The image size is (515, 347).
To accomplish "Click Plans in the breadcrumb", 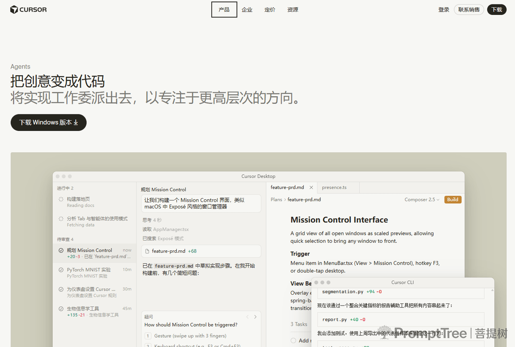I will 276,200.
